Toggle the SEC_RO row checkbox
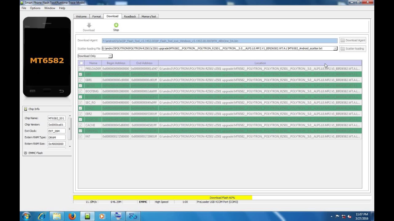Viewport: 394px width, 221px height. pos(81,103)
